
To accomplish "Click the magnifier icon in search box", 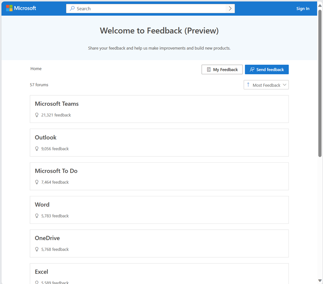I will pyautogui.click(x=72, y=9).
